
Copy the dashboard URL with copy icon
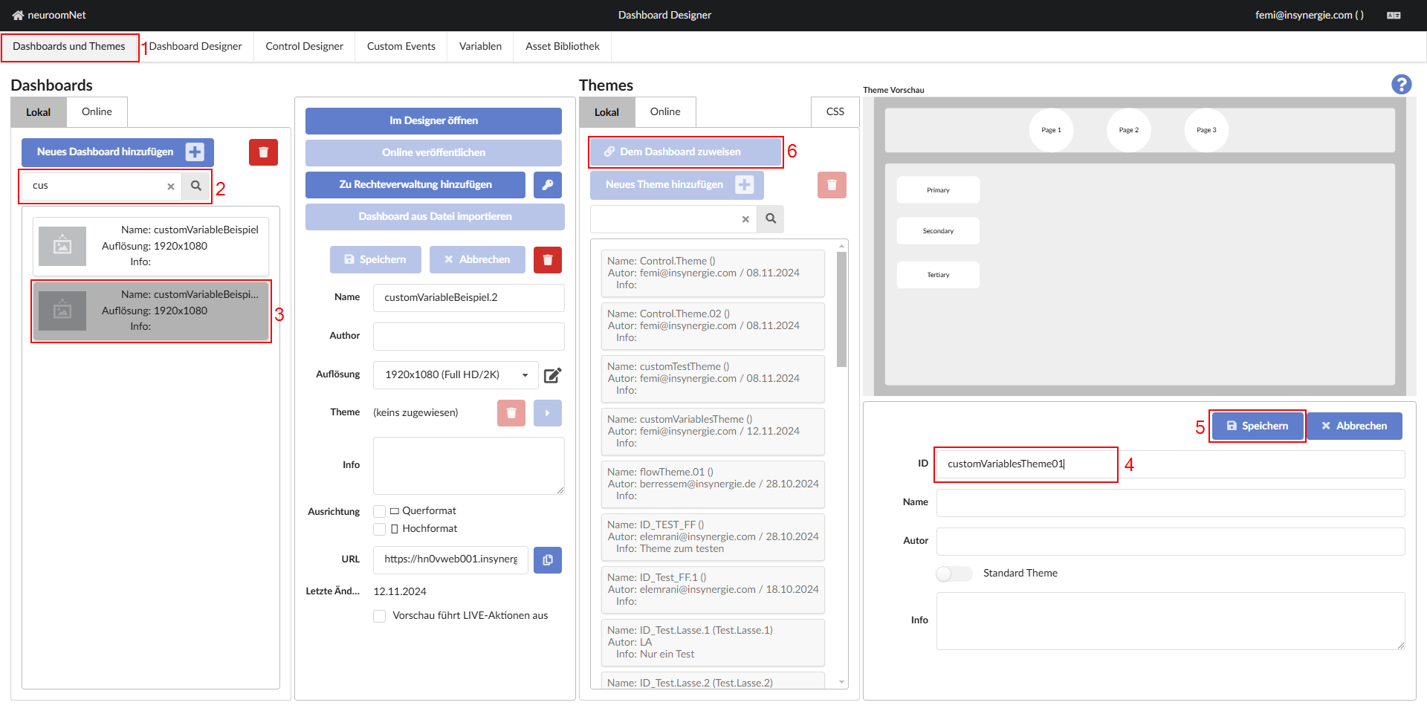[x=547, y=560]
